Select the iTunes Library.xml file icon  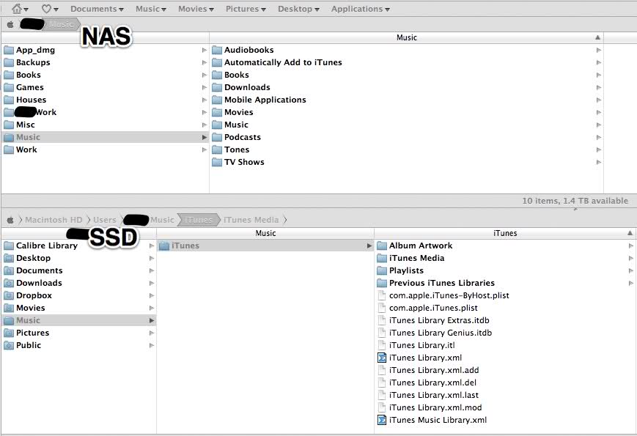[382, 358]
